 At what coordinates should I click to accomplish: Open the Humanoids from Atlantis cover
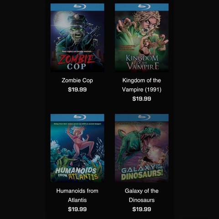coord(77,148)
